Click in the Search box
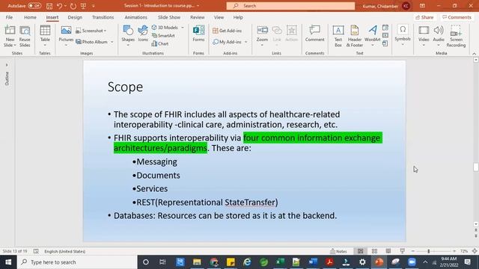Viewport: 479px width, 269px height. [290, 6]
